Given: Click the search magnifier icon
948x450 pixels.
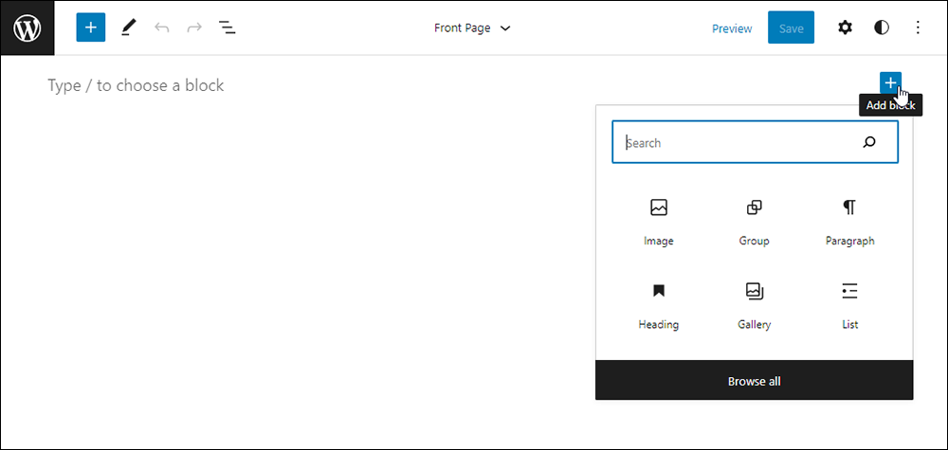Looking at the screenshot, I should click(869, 142).
